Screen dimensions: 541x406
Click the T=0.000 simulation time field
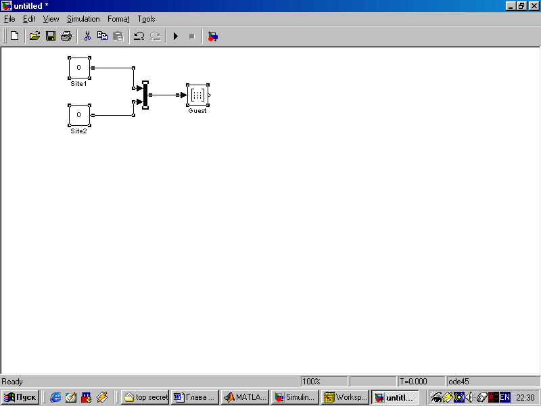coord(421,382)
